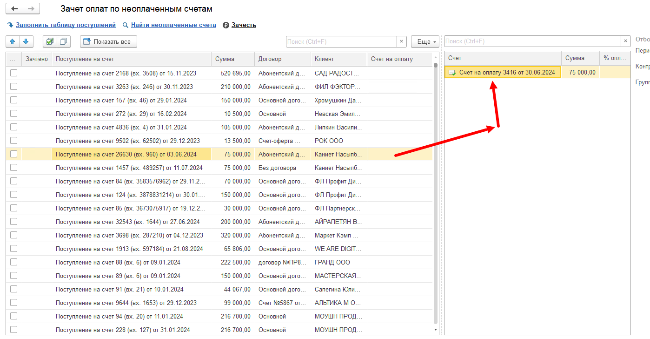Tick checkbox for Поступление на счет 32543
Image resolution: width=650 pixels, height=339 pixels.
point(14,222)
